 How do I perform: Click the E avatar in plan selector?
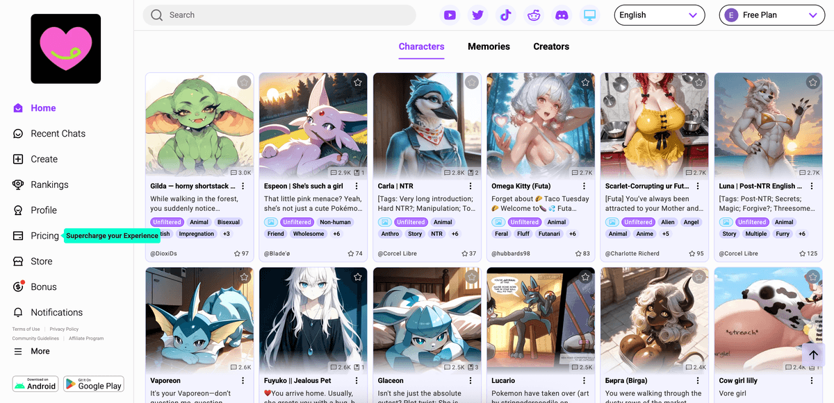[x=731, y=15]
